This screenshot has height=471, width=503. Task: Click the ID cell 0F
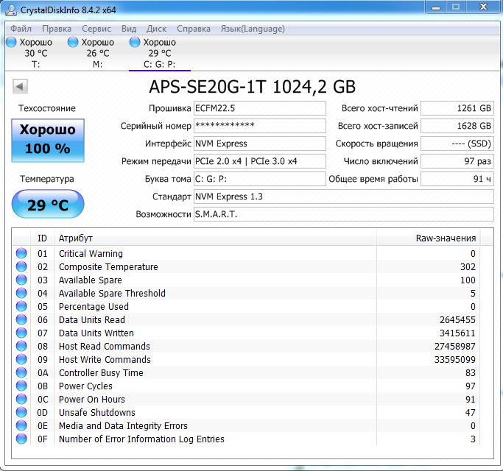[x=43, y=439]
